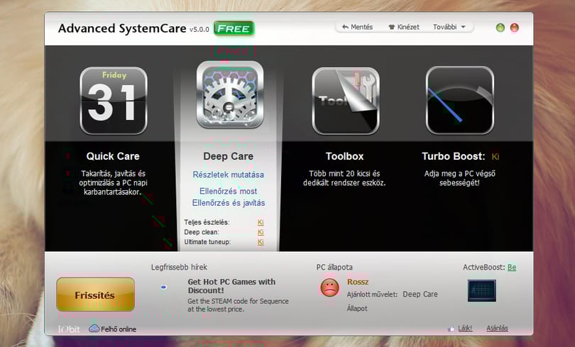Click the Állapot label
The height and width of the screenshot is (347, 575).
click(357, 309)
